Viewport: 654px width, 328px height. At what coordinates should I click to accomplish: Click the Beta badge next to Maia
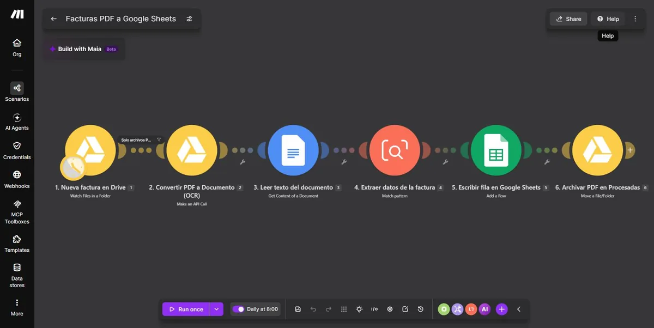111,49
